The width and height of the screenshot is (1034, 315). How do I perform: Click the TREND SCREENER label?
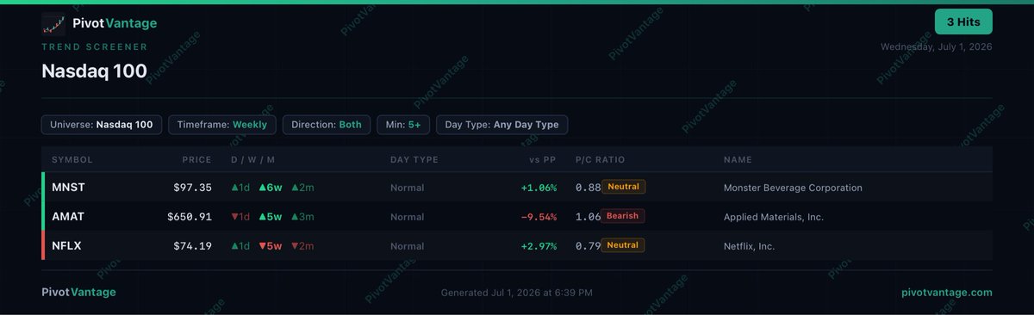click(95, 47)
